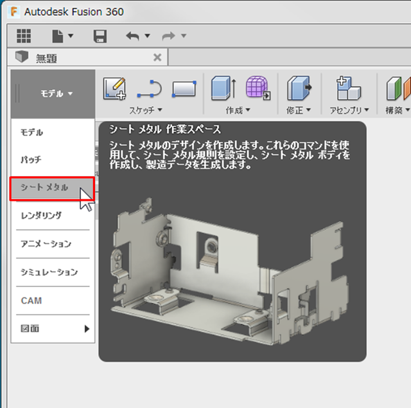Click the Fusion 360 app logo icon

[x=14, y=12]
